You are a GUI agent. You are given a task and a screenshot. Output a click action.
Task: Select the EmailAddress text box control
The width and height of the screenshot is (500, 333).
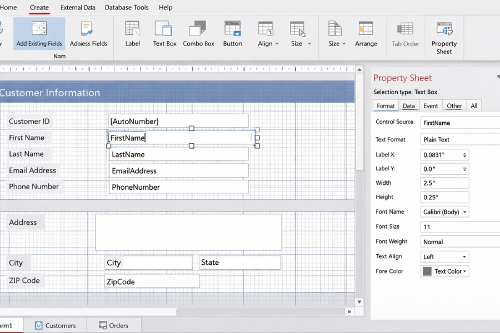[178, 171]
